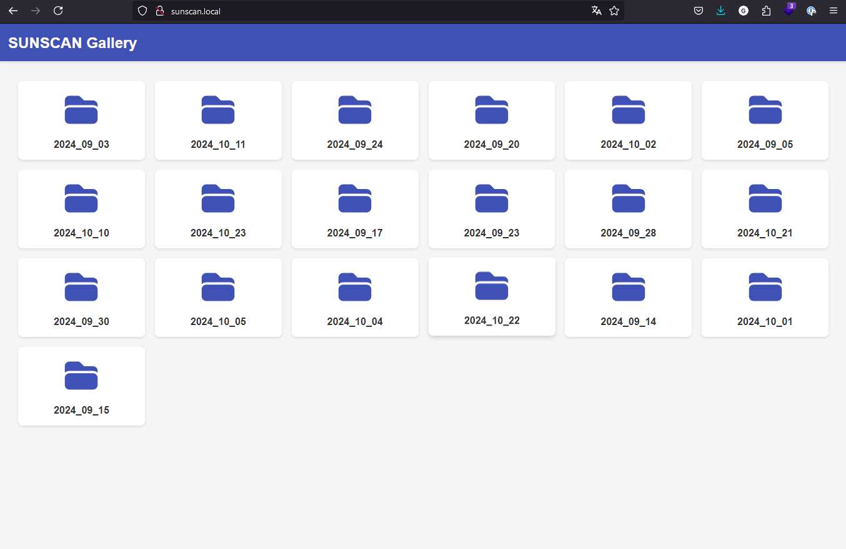Go back to the previous page
This screenshot has height=549, width=846.
tap(13, 11)
